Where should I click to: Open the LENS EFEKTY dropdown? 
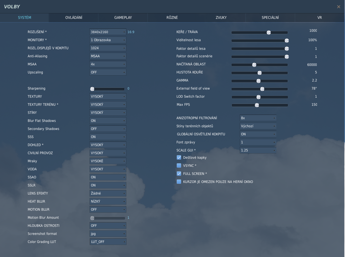(x=108, y=193)
